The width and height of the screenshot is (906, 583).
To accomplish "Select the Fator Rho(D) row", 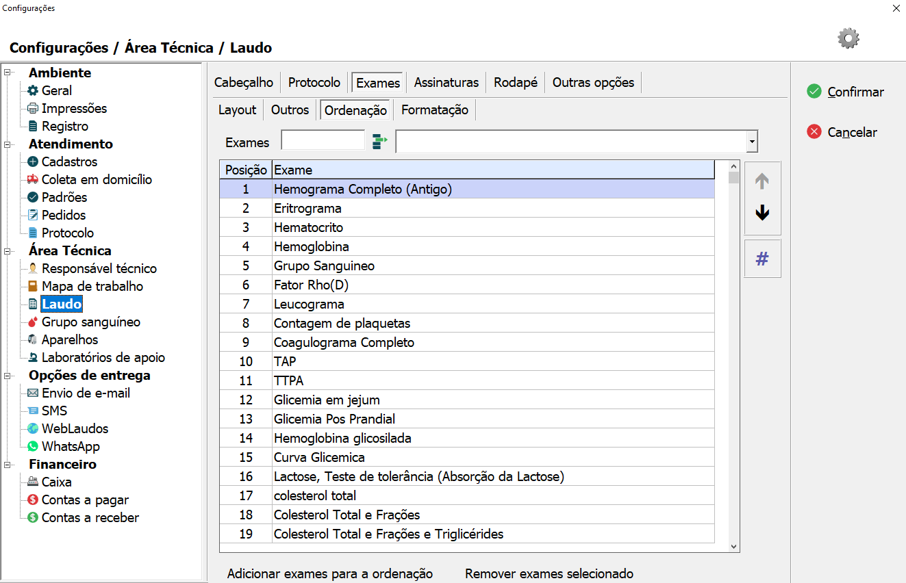I will pyautogui.click(x=467, y=285).
